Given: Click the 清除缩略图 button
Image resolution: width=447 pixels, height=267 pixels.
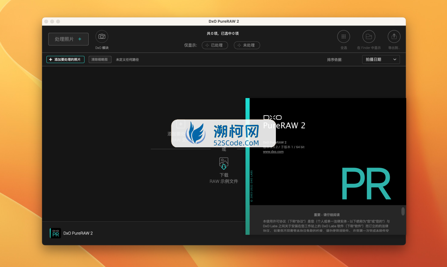Looking at the screenshot, I should tap(100, 60).
